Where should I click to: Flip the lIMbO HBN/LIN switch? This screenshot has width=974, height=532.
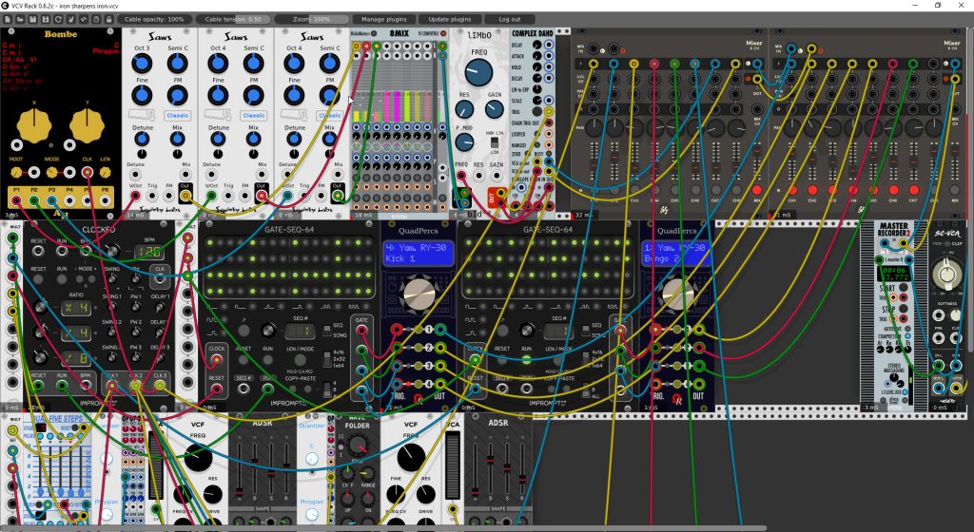point(495,142)
